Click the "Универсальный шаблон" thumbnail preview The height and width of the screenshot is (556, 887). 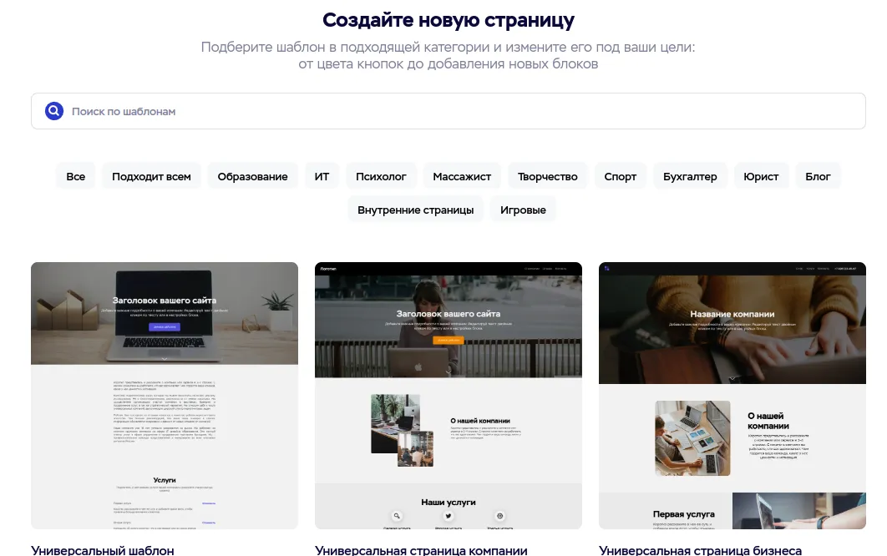(164, 395)
